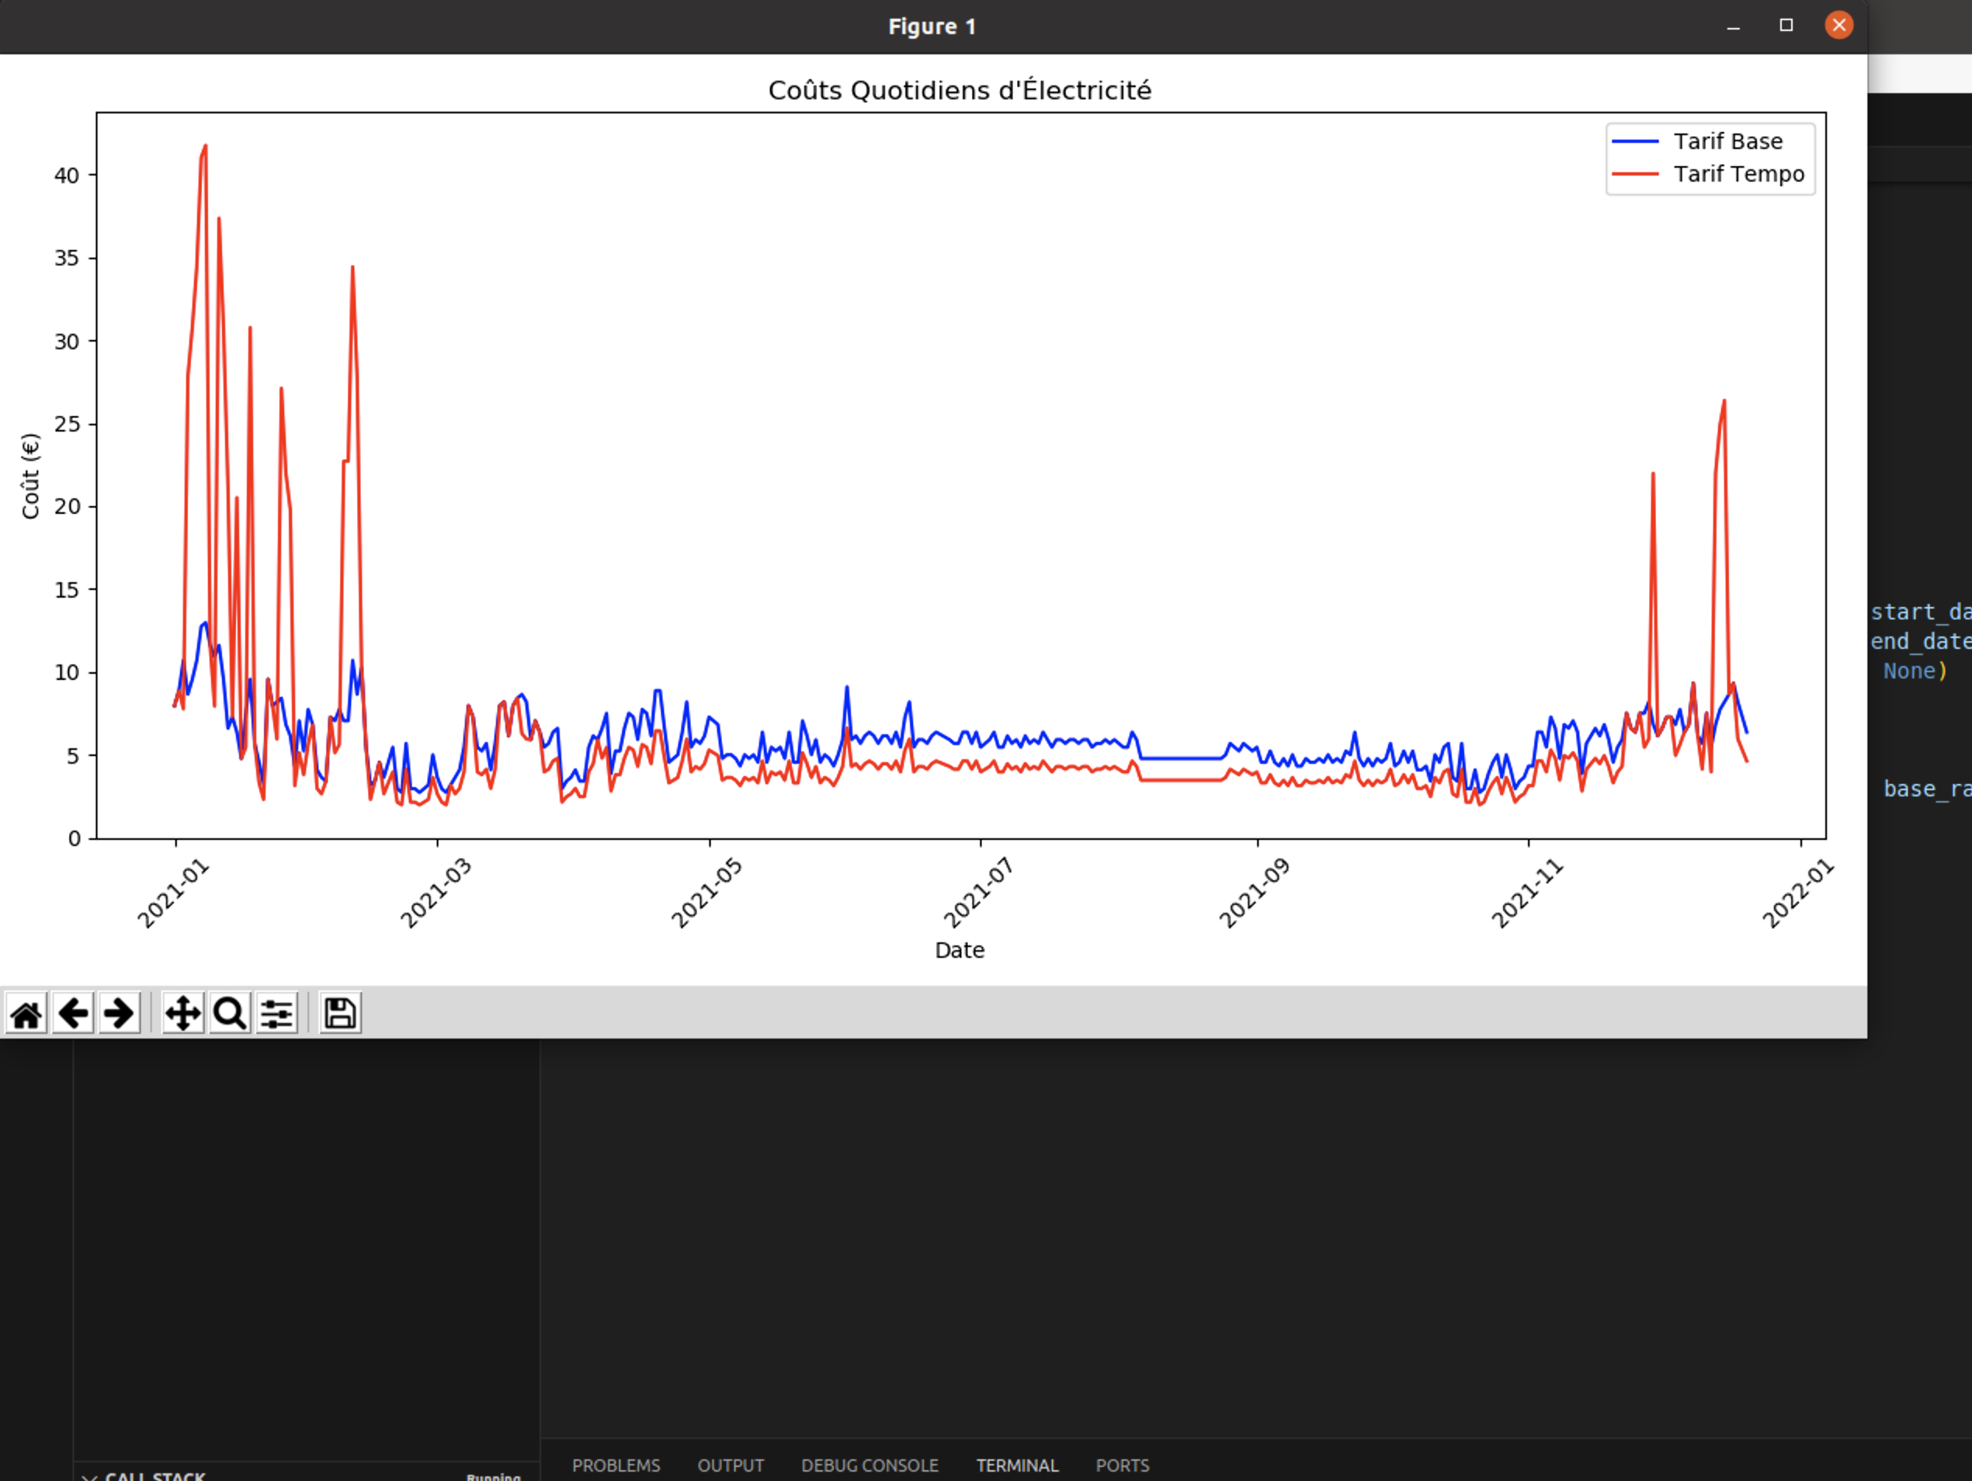Go back to previous view arrow
Viewport: 1972px width, 1481px height.
tap(73, 1013)
